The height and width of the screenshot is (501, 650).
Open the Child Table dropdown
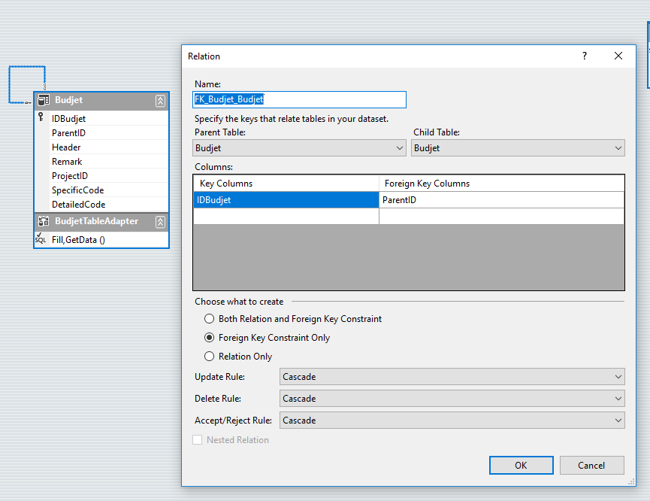(518, 148)
